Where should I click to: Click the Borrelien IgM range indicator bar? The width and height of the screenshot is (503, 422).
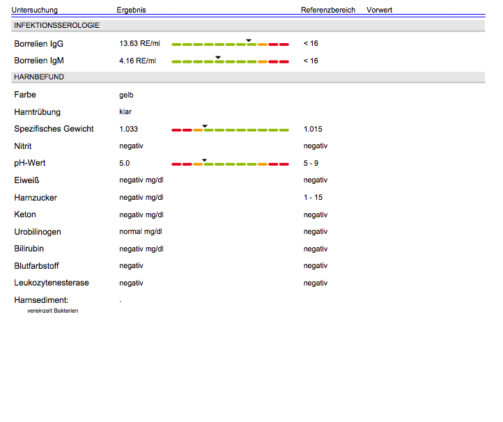(x=230, y=61)
